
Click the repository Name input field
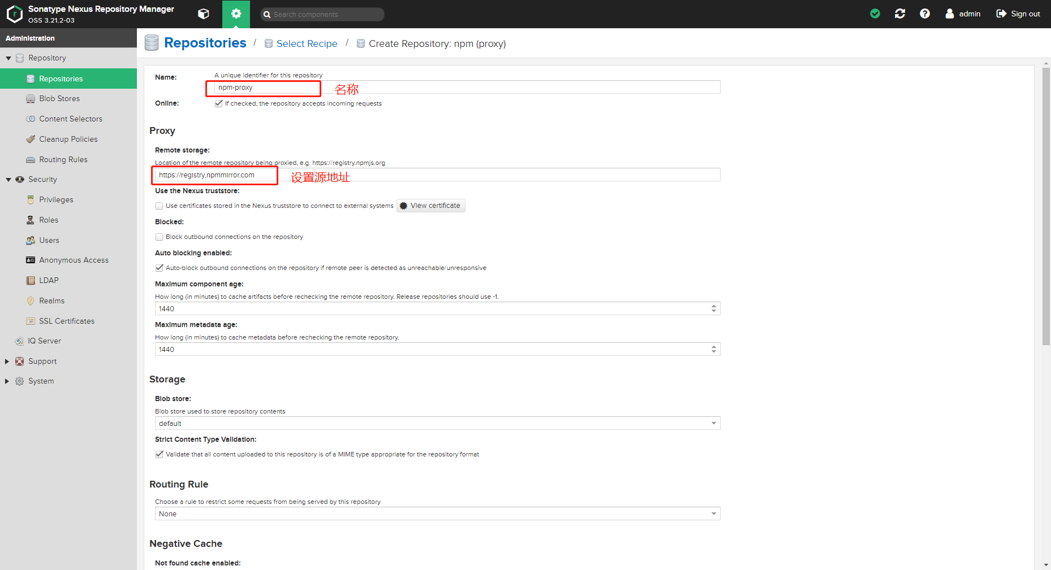(467, 88)
